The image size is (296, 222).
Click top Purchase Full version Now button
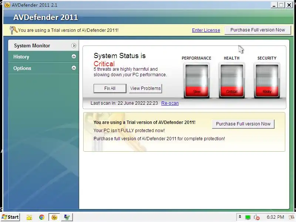258,30
